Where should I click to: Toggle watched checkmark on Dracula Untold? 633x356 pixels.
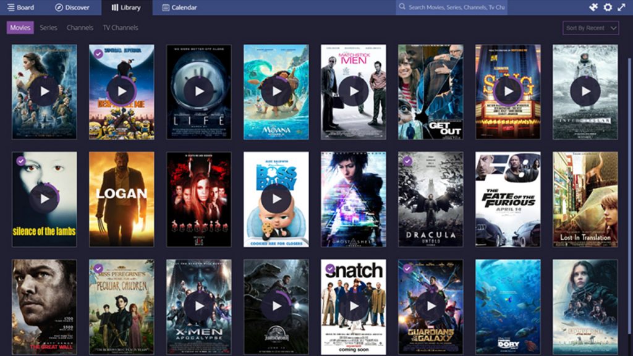click(407, 161)
